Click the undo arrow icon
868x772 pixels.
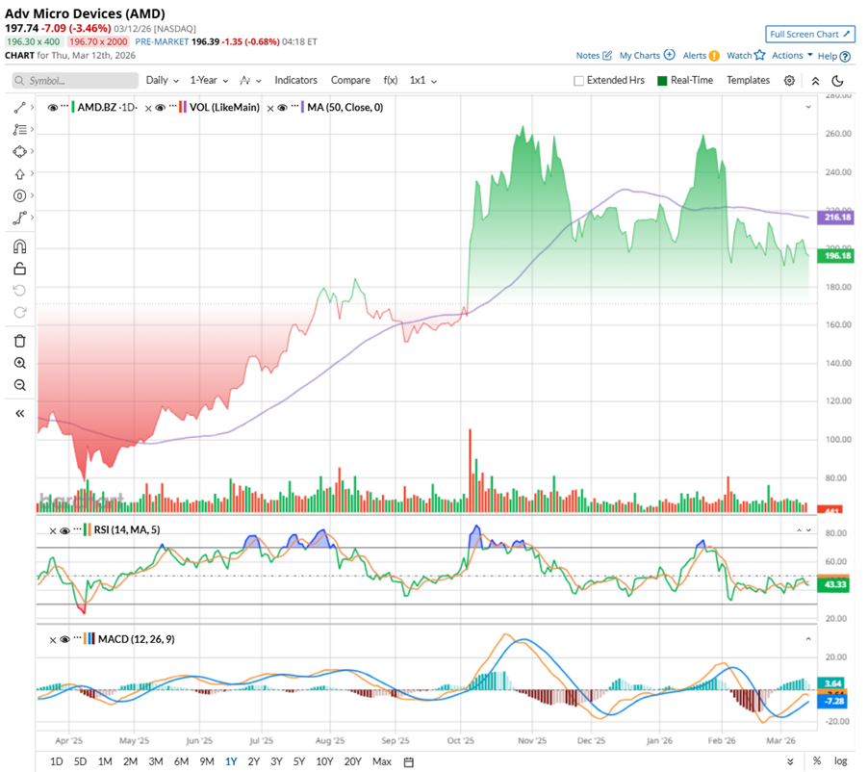coord(20,290)
